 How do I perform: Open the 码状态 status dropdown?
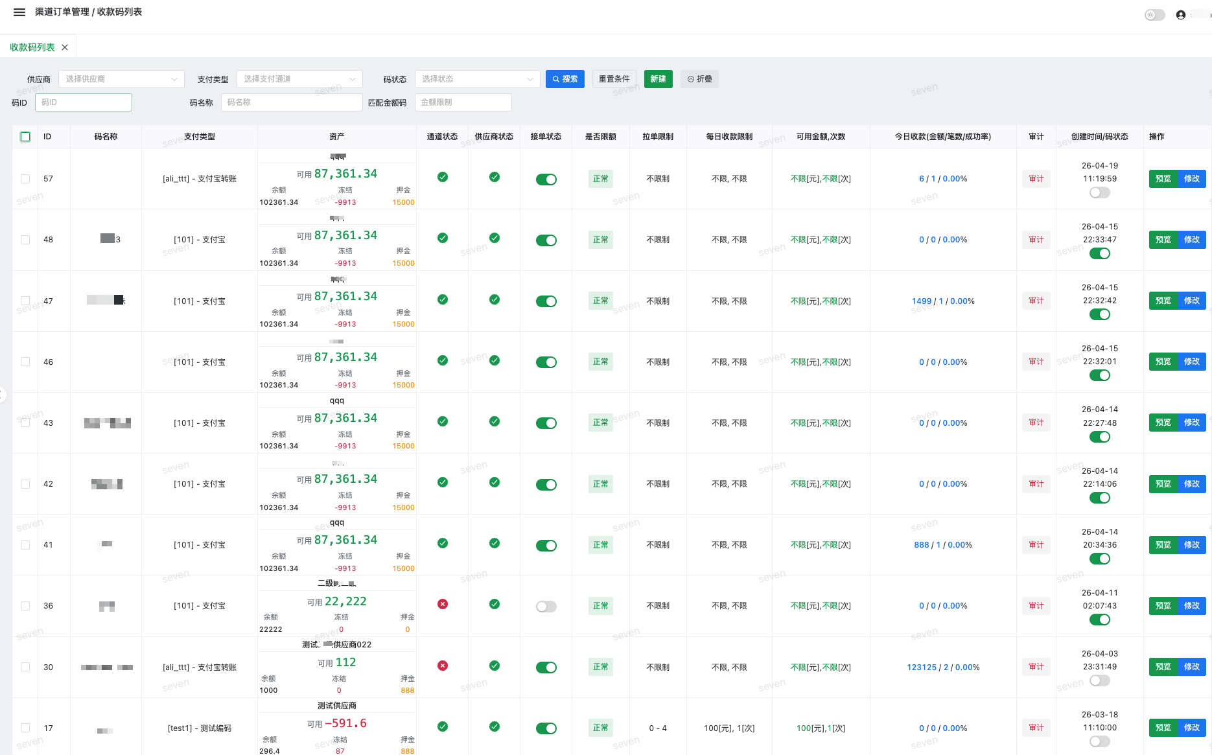tap(478, 79)
